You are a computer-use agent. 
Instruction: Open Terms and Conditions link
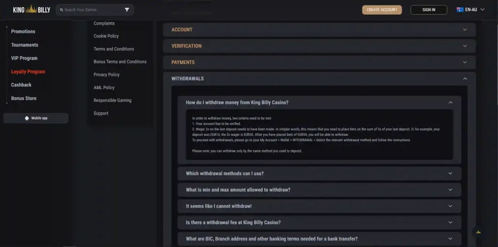pyautogui.click(x=114, y=49)
